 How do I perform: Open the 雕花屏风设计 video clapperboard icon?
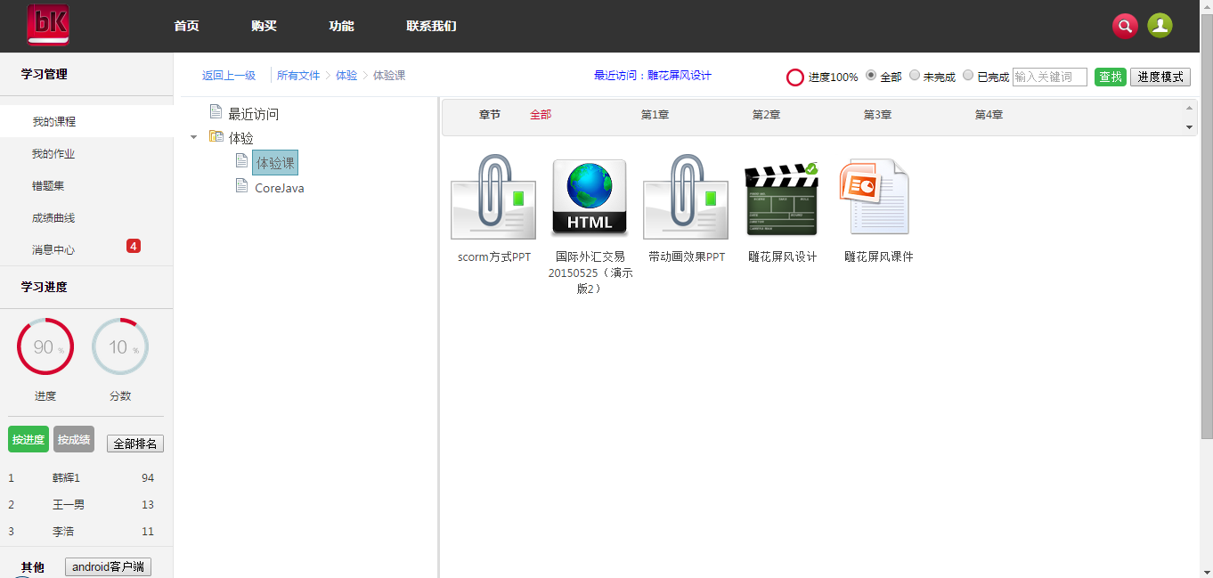coord(782,199)
